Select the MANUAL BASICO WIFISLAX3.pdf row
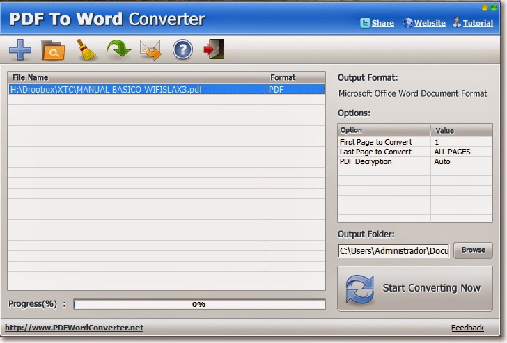Screen dimensions: 507x343 166,89
